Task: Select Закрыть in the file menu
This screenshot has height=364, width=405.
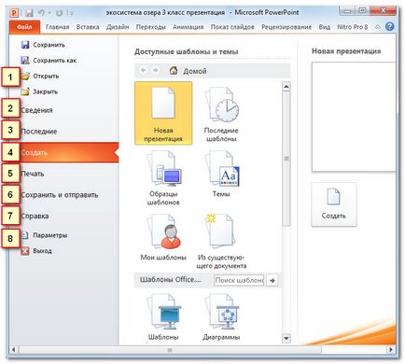Action: [39, 91]
